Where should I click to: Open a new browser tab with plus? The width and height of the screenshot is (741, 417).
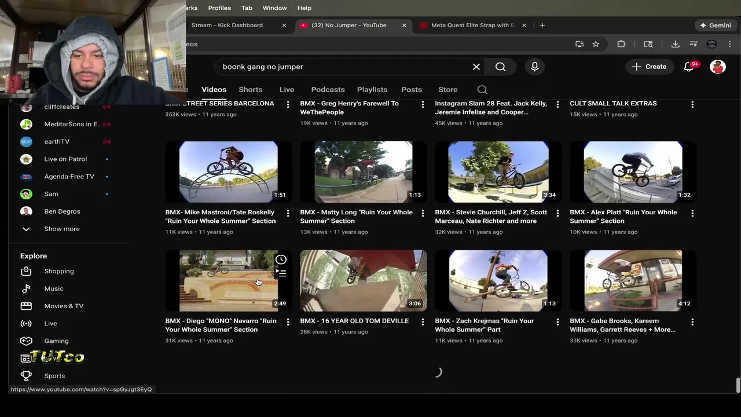542,25
